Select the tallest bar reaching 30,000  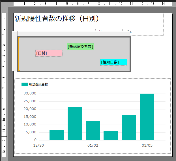point(147,117)
